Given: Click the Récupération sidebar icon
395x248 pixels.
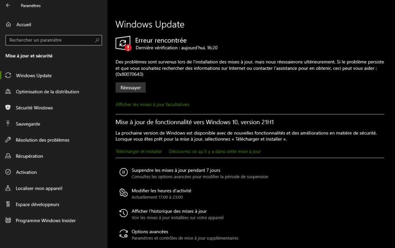Looking at the screenshot, I should [8, 156].
